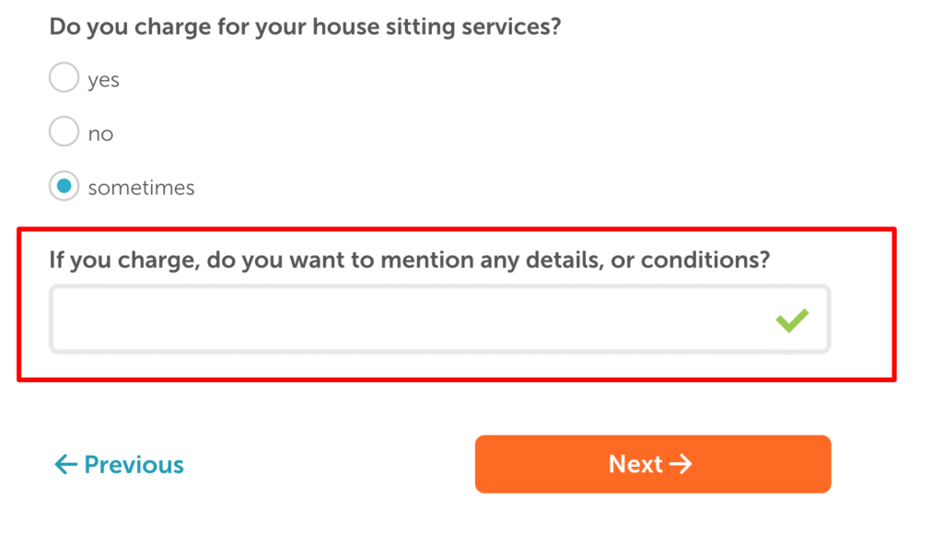Choose no for charging house sitting services
The width and height of the screenshot is (943, 533).
click(64, 132)
